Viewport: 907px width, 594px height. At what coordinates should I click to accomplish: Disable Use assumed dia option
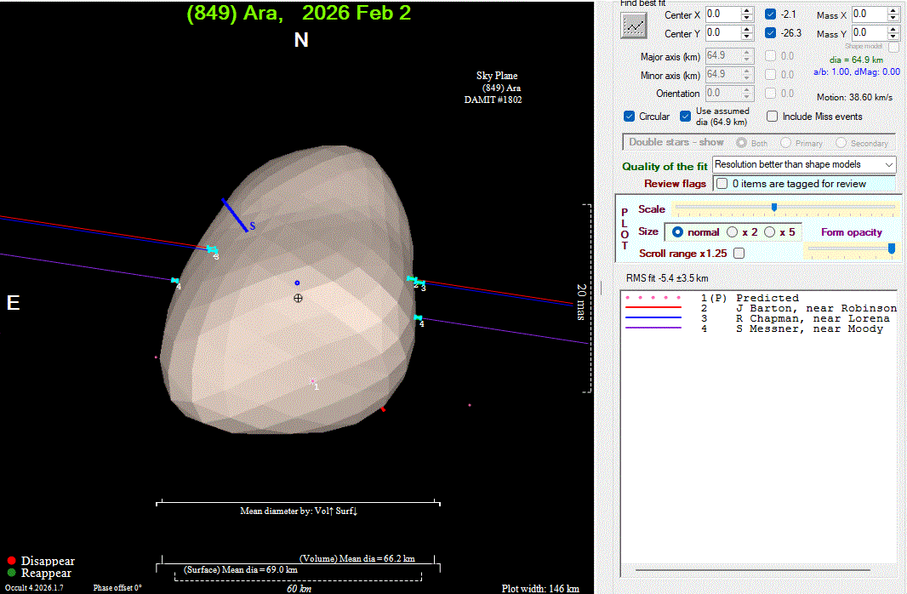(x=686, y=117)
